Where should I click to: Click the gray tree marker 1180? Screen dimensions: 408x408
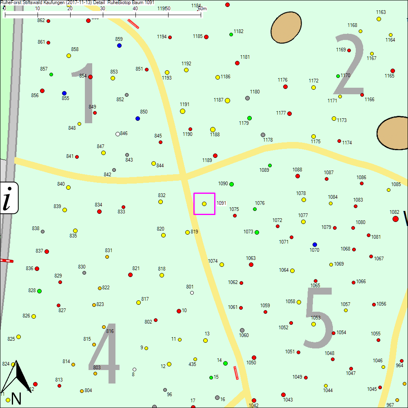click(x=248, y=98)
